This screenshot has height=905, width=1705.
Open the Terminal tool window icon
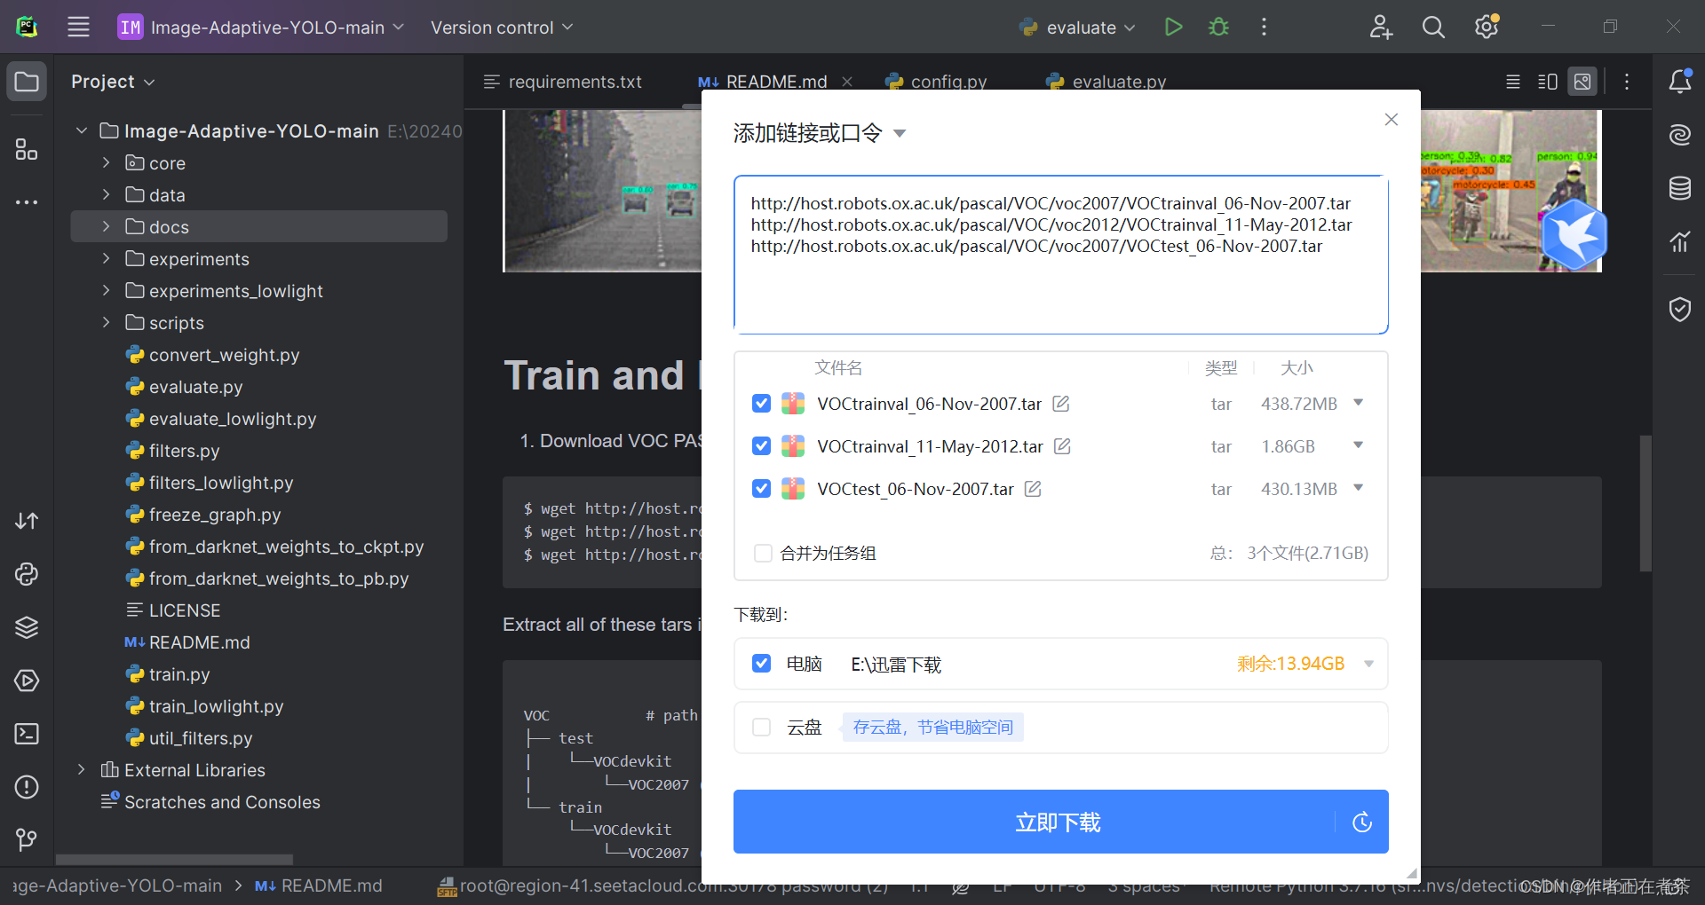pyautogui.click(x=26, y=734)
